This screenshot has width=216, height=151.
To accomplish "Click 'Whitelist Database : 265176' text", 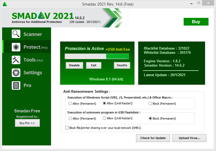I will (167, 52).
